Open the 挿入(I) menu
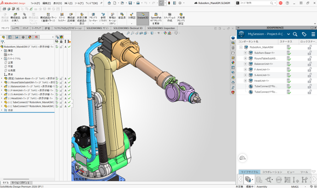This screenshot has width=317, height=188. 69,3
